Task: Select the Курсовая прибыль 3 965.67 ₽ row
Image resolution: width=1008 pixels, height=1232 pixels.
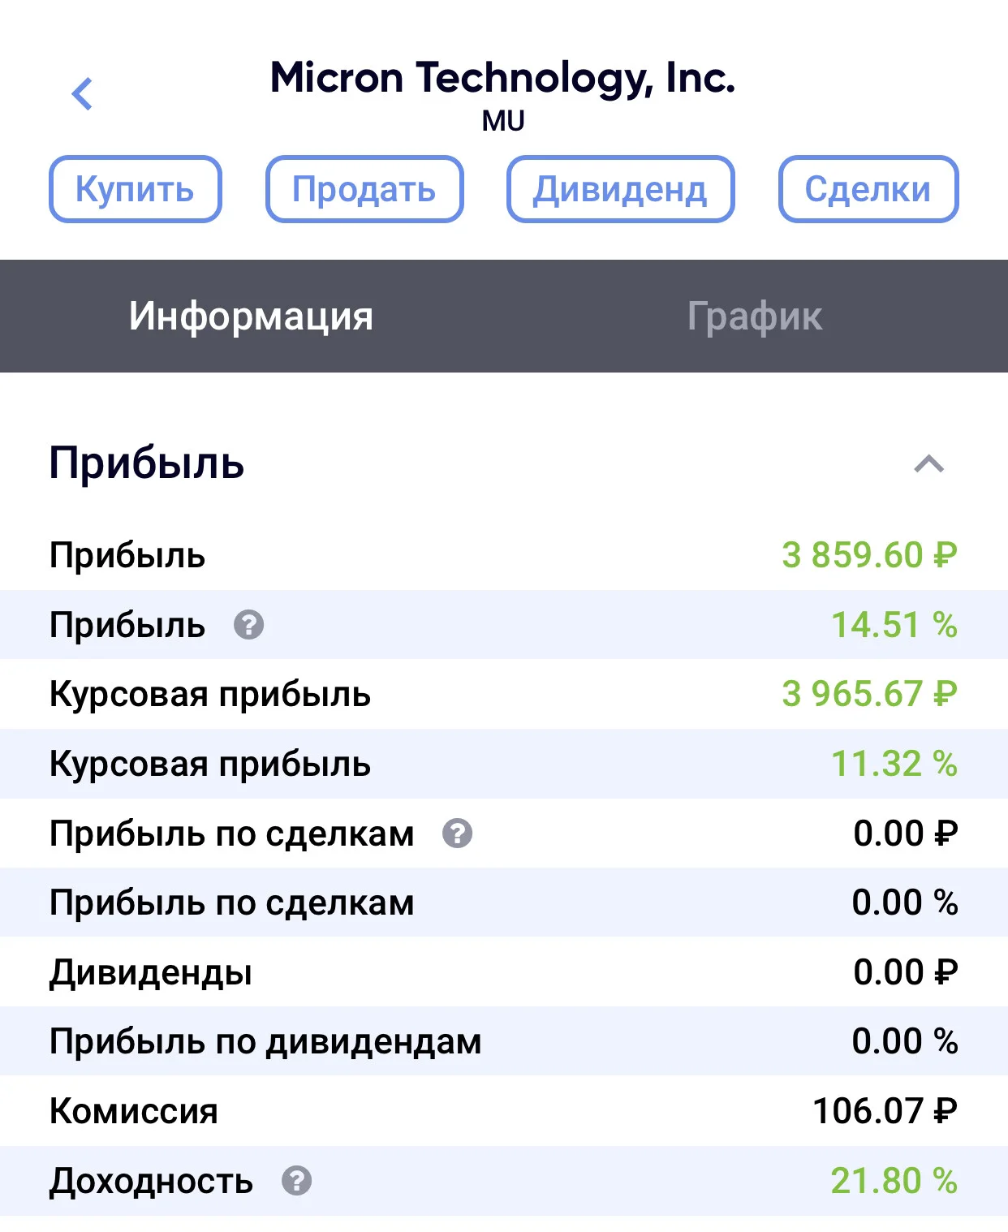Action: 504,695
